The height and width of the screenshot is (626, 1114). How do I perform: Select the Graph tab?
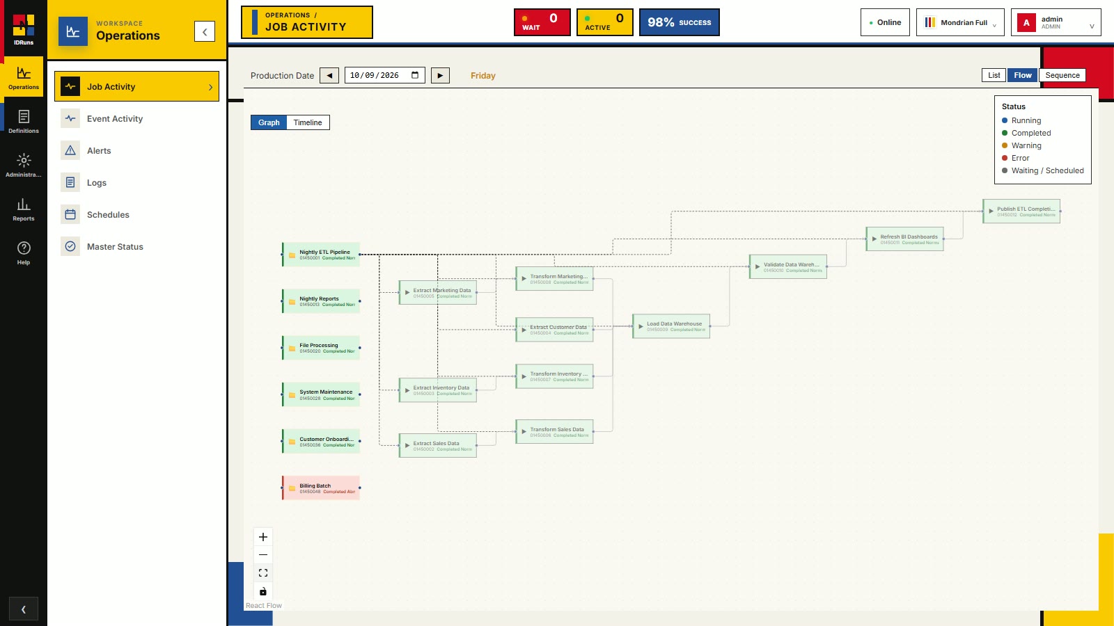pos(269,122)
